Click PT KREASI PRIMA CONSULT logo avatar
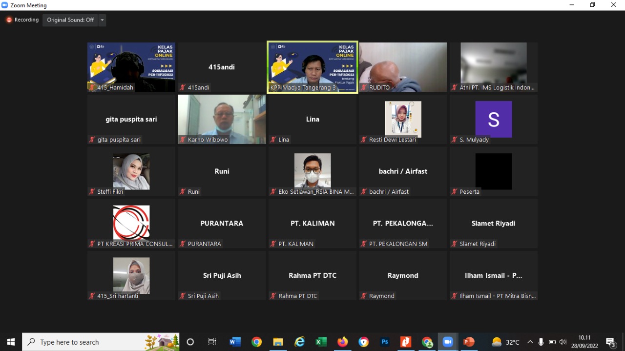625x351 pixels. click(x=131, y=223)
